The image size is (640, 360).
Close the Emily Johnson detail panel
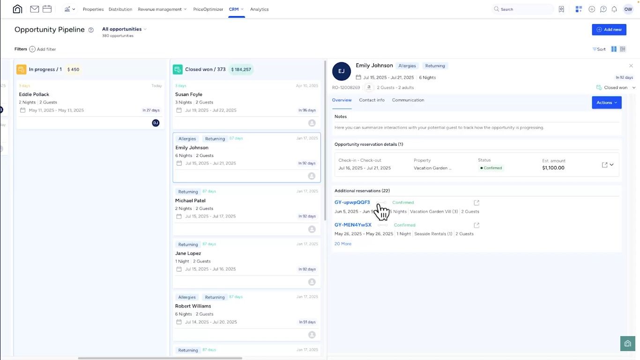[x=631, y=66]
